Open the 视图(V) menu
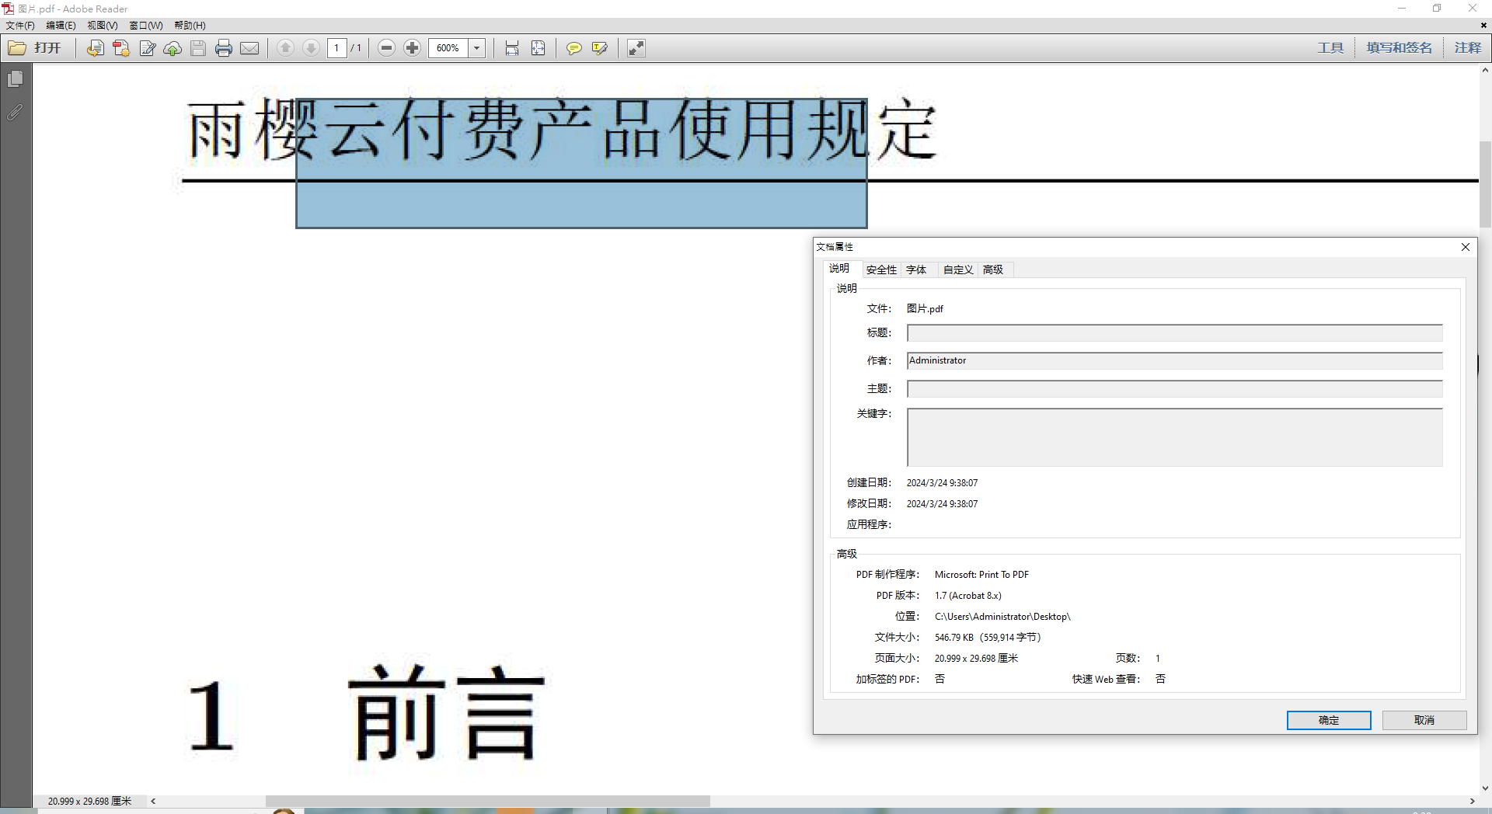Viewport: 1492px width, 814px height. point(102,26)
